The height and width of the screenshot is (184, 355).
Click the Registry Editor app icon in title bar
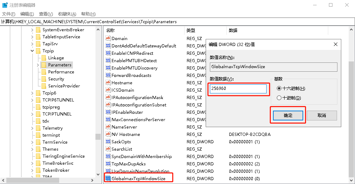(x=5, y=5)
